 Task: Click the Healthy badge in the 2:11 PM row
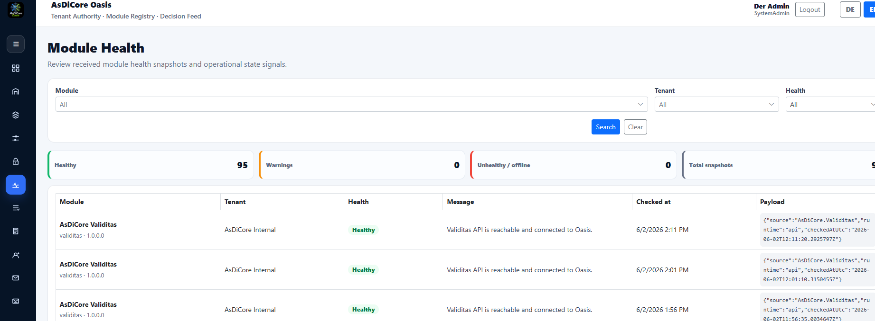363,230
